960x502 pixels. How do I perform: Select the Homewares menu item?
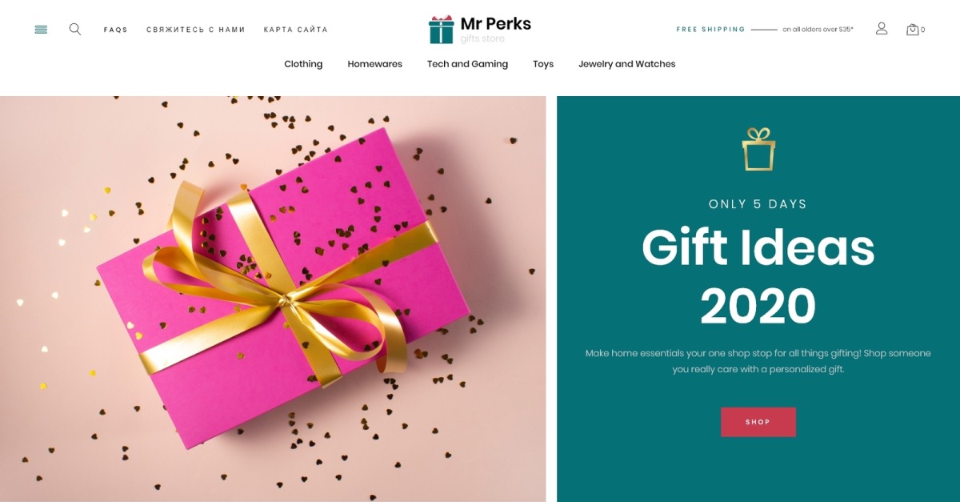(x=375, y=64)
